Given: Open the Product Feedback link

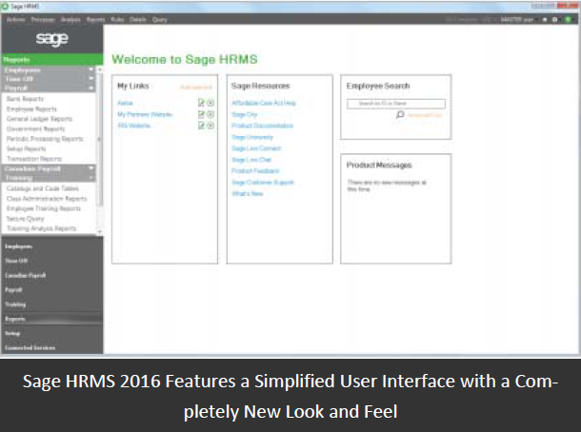Looking at the screenshot, I should pyautogui.click(x=255, y=170).
